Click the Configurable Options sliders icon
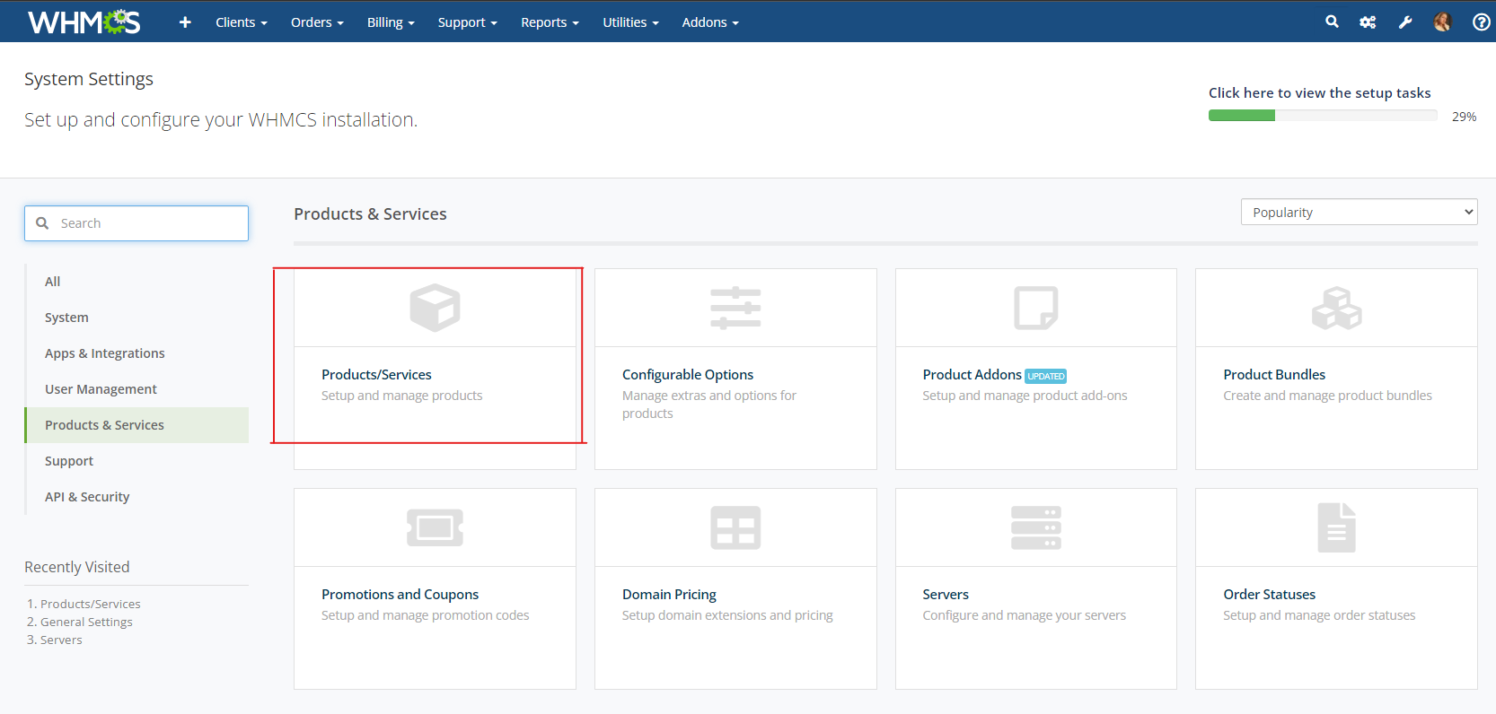The height and width of the screenshot is (714, 1496). (x=735, y=308)
